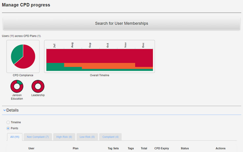The height and width of the screenshot is (152, 243).
Task: Click the CPD Compliance caption
Action: pos(23,75)
